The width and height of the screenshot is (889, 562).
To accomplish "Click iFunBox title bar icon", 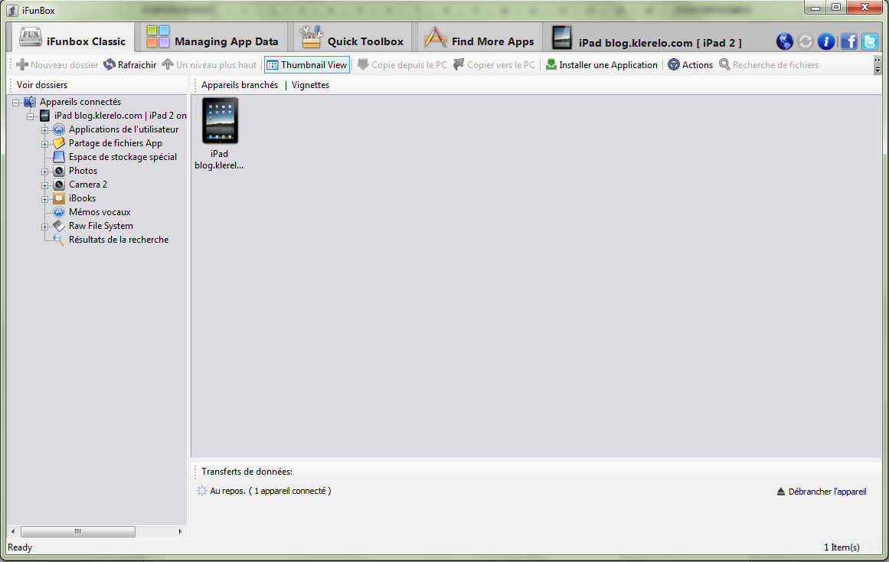I will click(x=12, y=10).
